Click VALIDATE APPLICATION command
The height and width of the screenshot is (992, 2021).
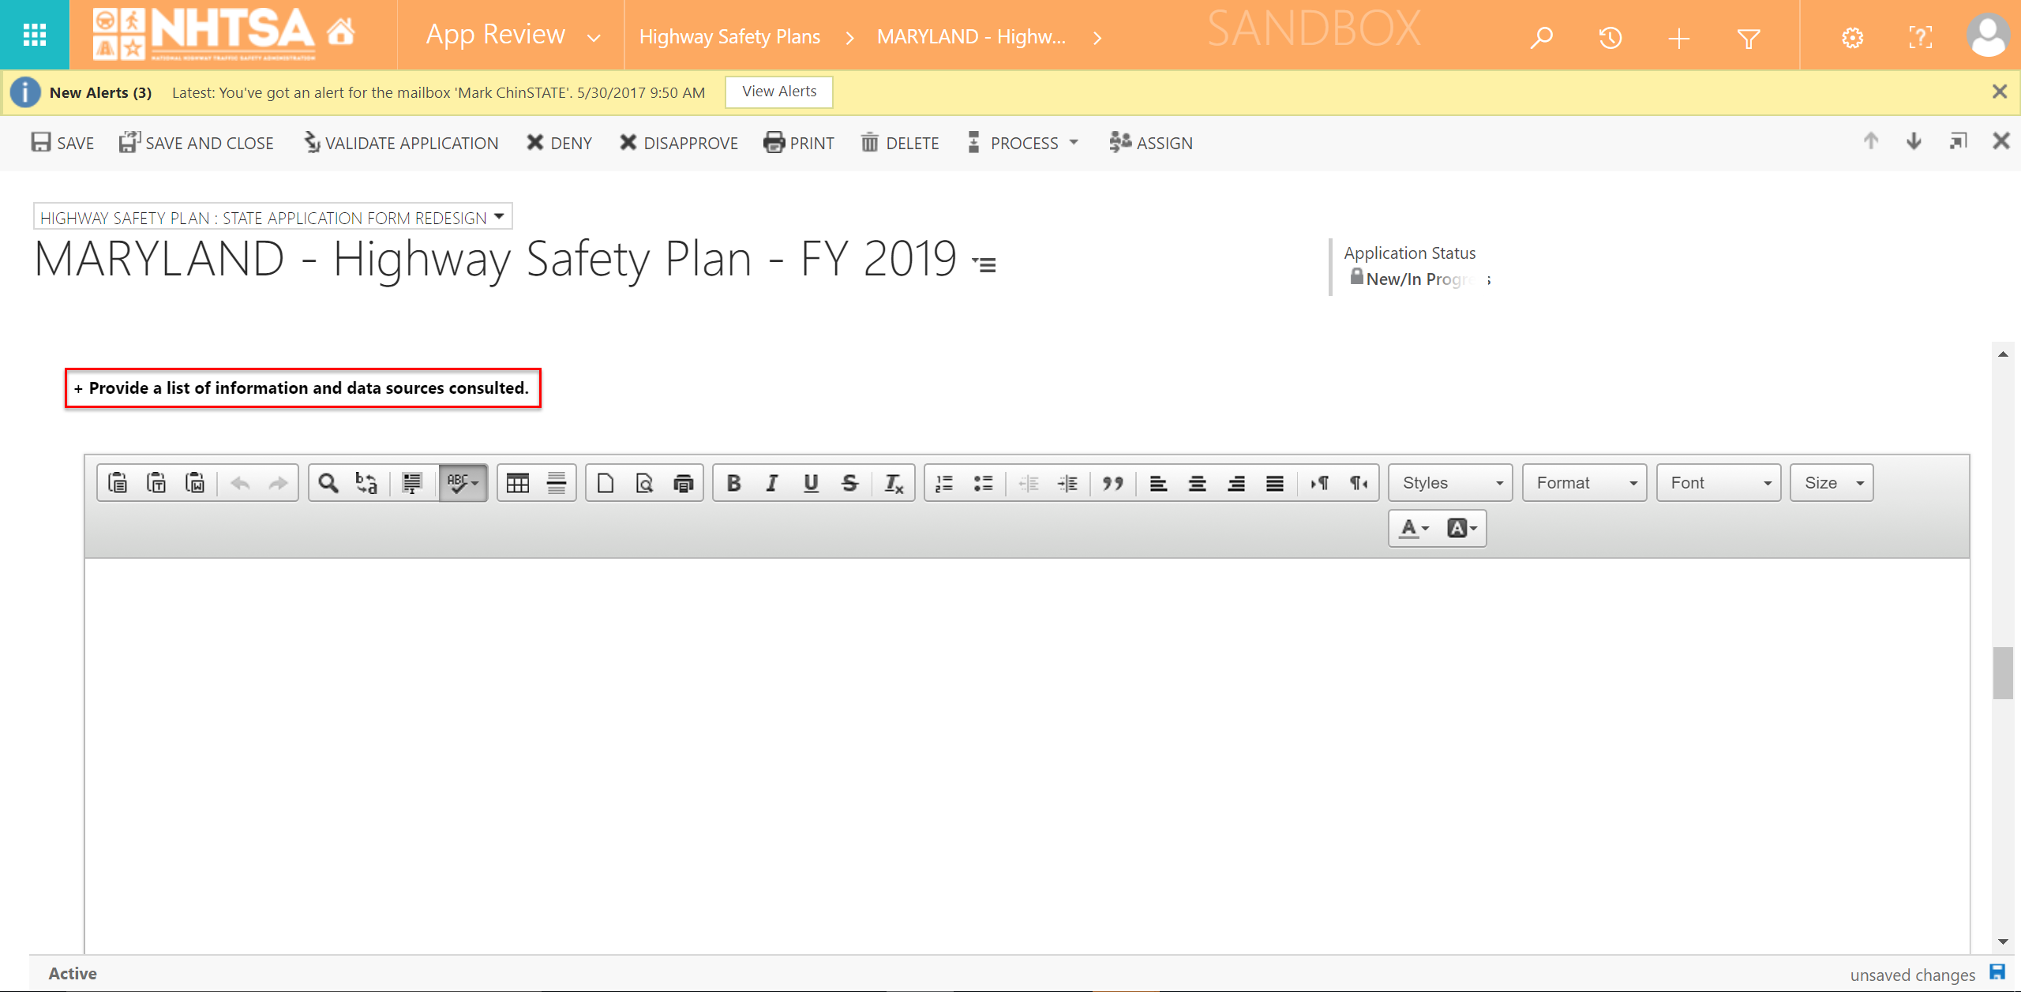pyautogui.click(x=401, y=143)
